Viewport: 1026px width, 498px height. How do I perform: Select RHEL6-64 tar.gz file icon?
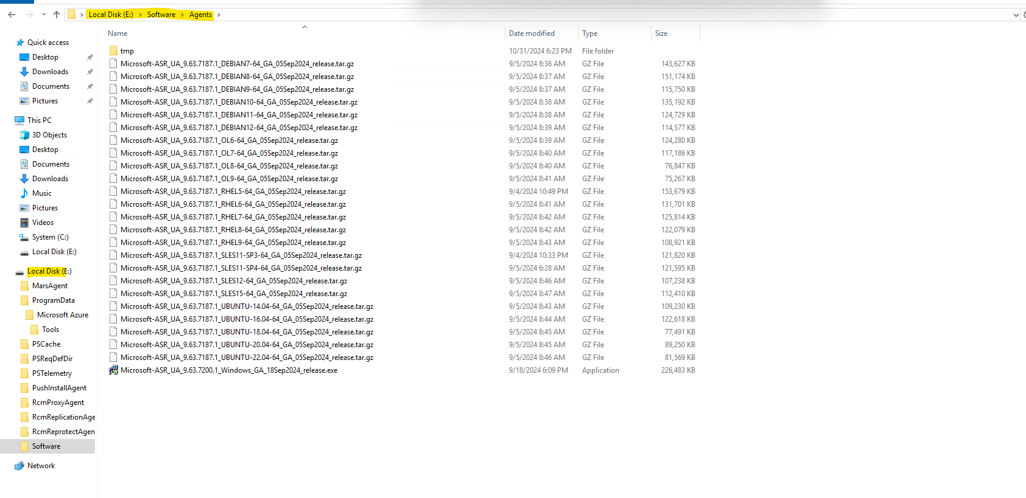point(113,204)
